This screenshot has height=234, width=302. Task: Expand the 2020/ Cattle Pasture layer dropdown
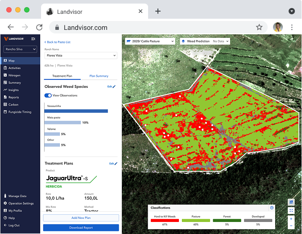[150, 41]
